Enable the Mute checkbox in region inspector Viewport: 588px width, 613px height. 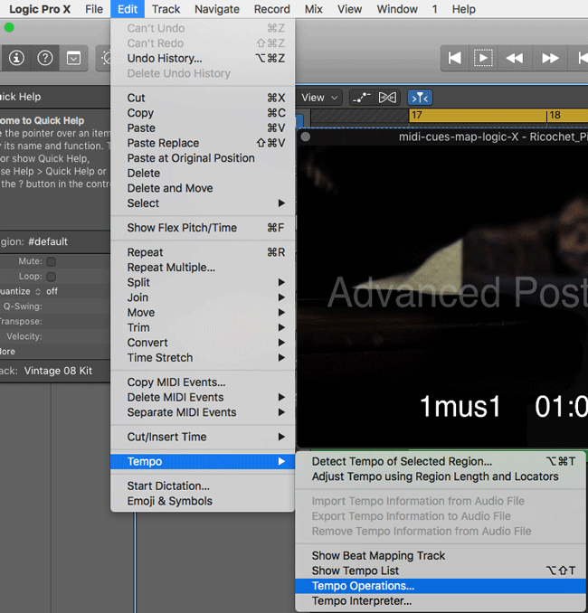(51, 261)
